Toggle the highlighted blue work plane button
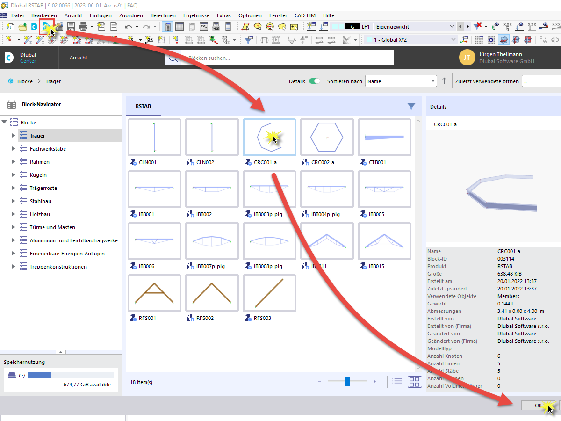 503,40
